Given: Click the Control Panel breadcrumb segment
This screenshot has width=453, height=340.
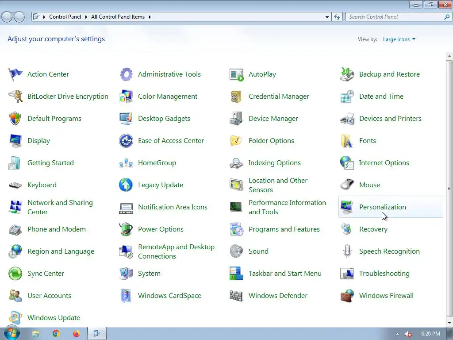Looking at the screenshot, I should coord(65,17).
